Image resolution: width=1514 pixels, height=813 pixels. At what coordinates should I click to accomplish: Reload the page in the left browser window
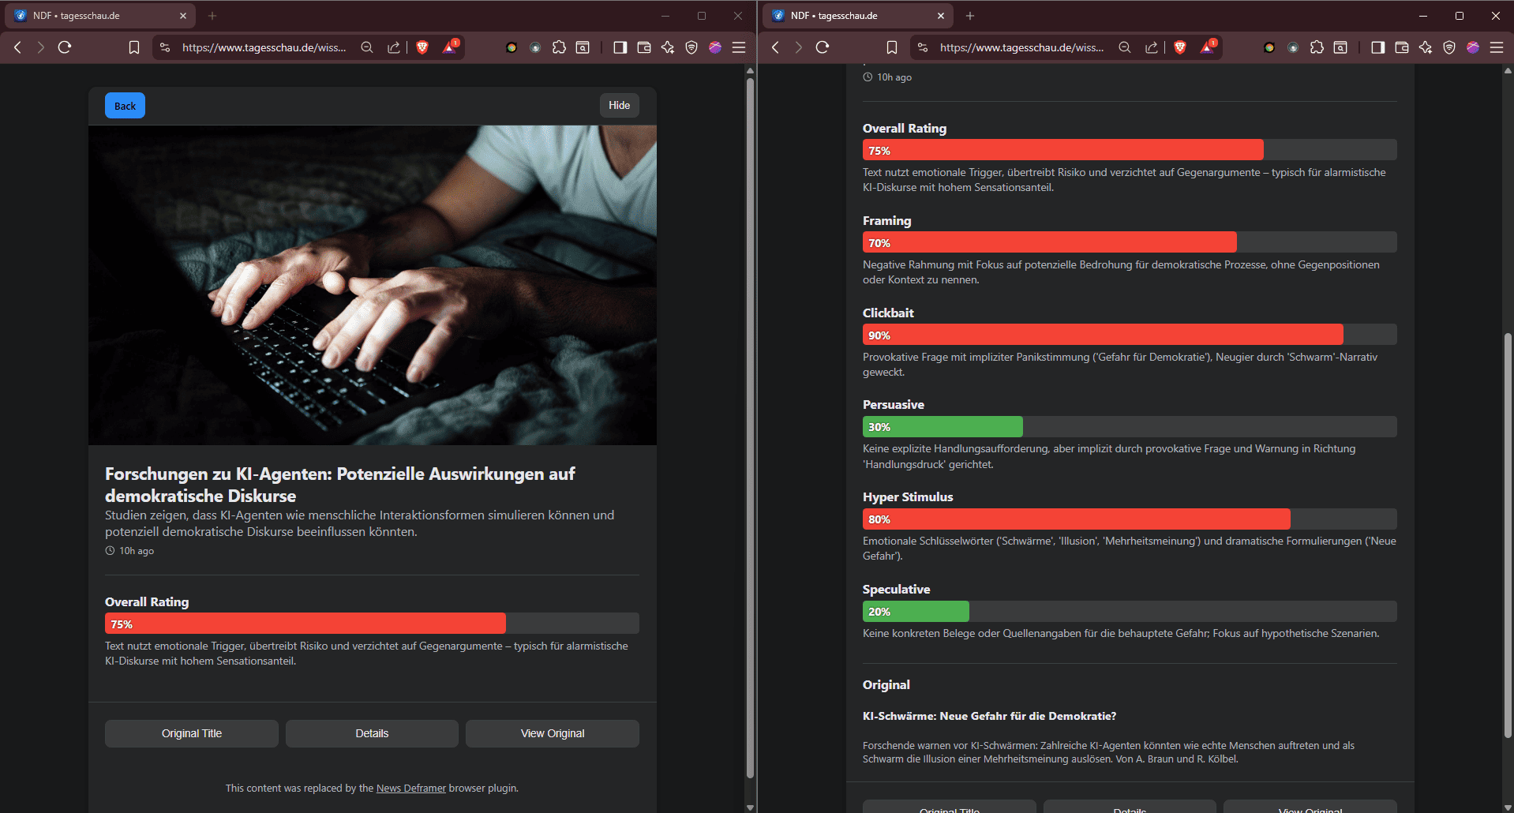(x=65, y=47)
